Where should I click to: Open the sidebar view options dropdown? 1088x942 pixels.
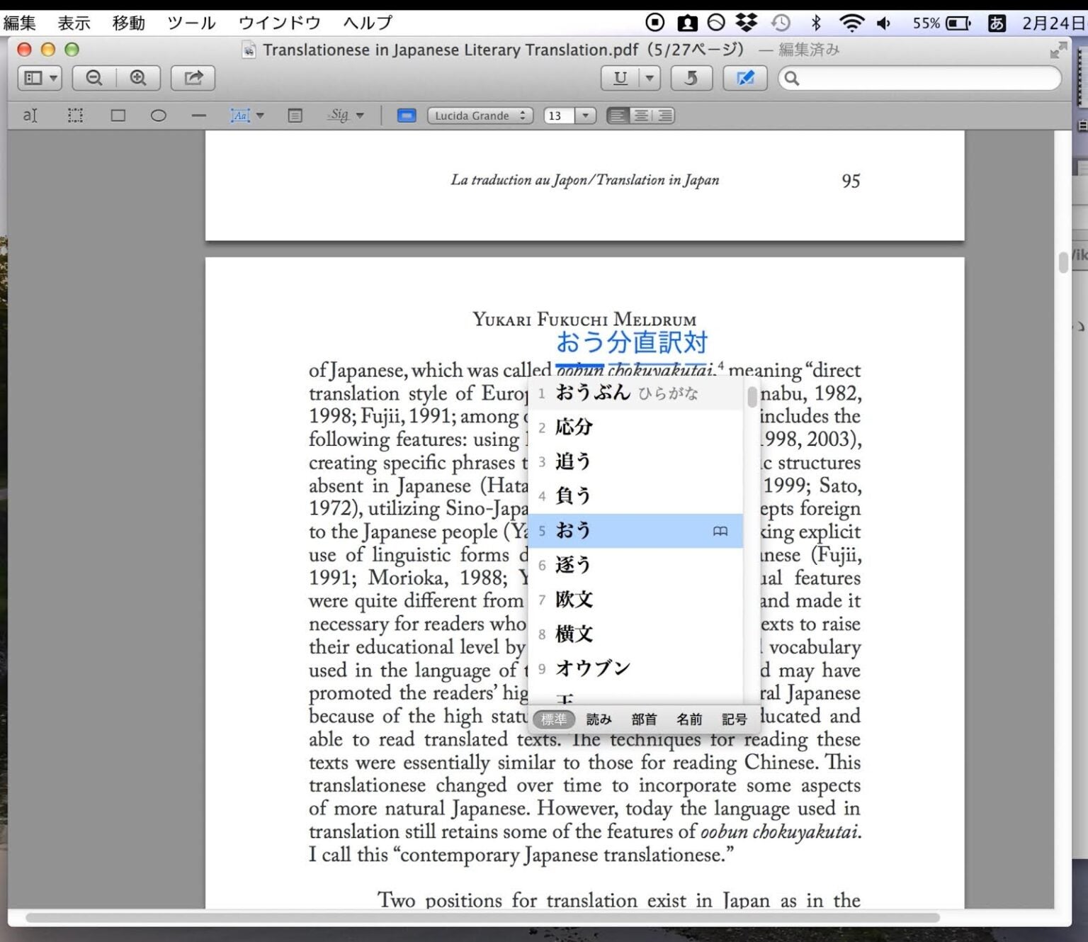[40, 78]
